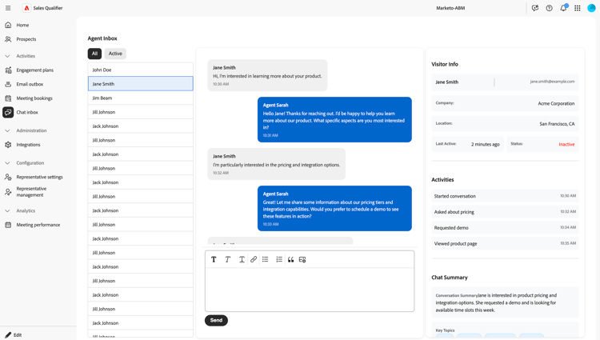Click the Acme Corporation company value

[x=556, y=104]
